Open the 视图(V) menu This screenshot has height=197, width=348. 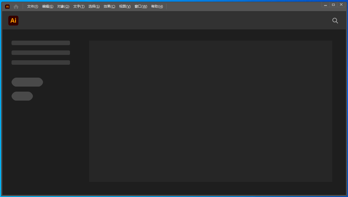[125, 6]
